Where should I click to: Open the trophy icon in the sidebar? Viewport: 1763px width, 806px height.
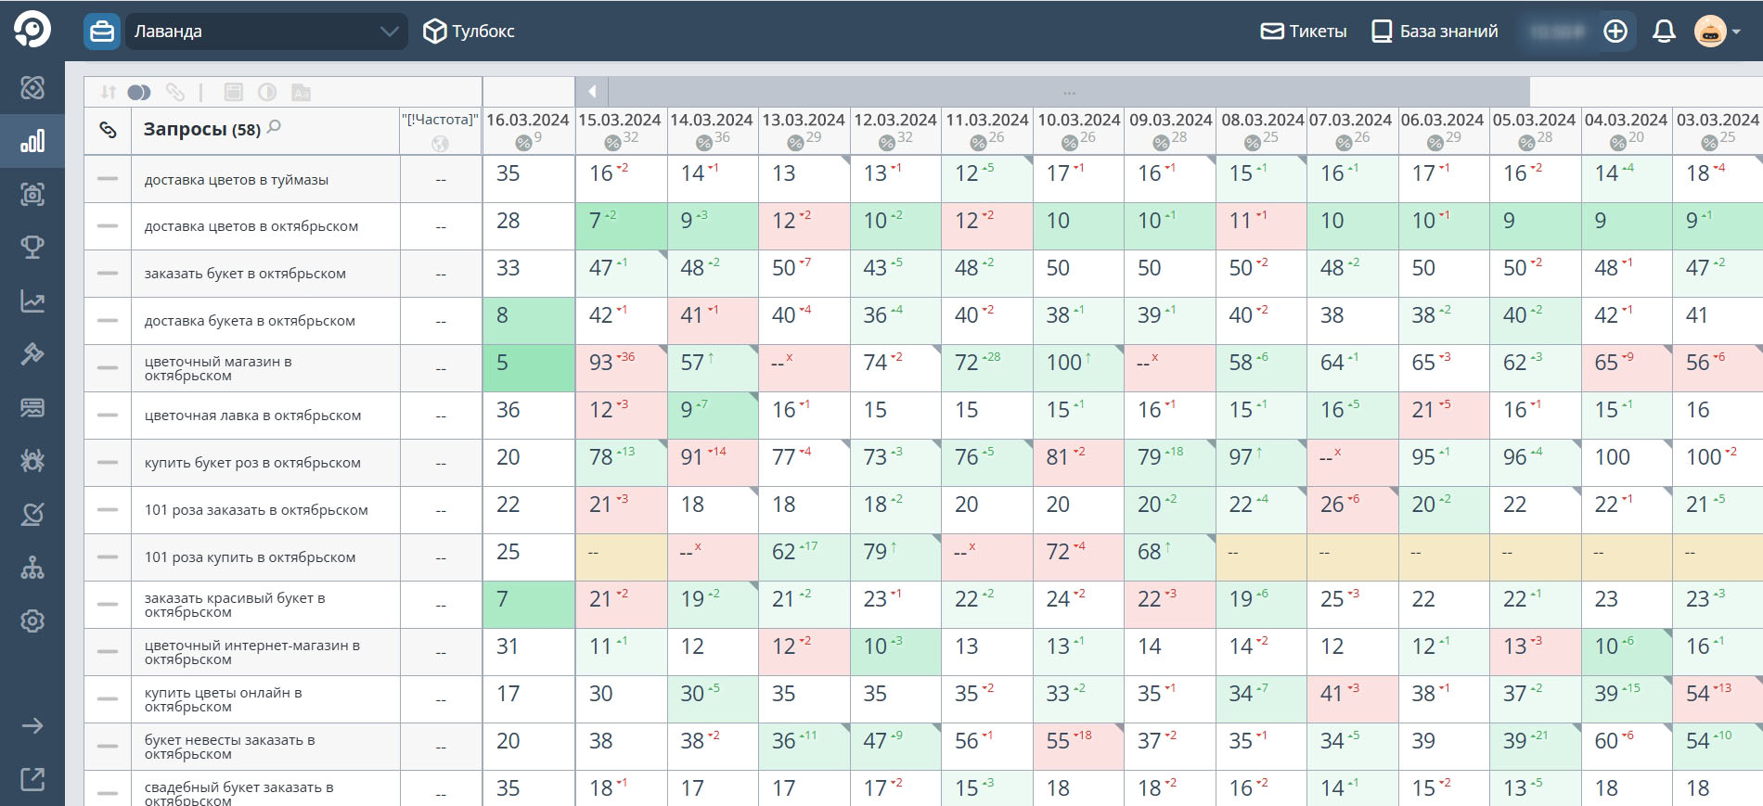click(x=32, y=248)
